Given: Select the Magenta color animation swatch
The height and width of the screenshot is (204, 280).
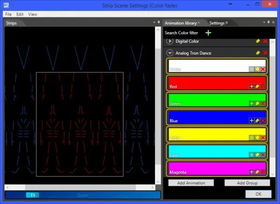Looking at the screenshot, I should pyautogui.click(x=217, y=169).
